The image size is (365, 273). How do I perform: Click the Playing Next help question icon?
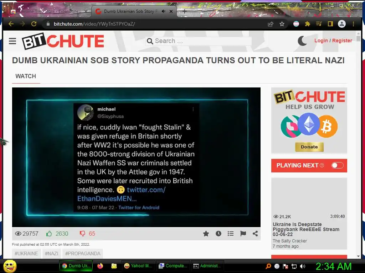(x=322, y=165)
